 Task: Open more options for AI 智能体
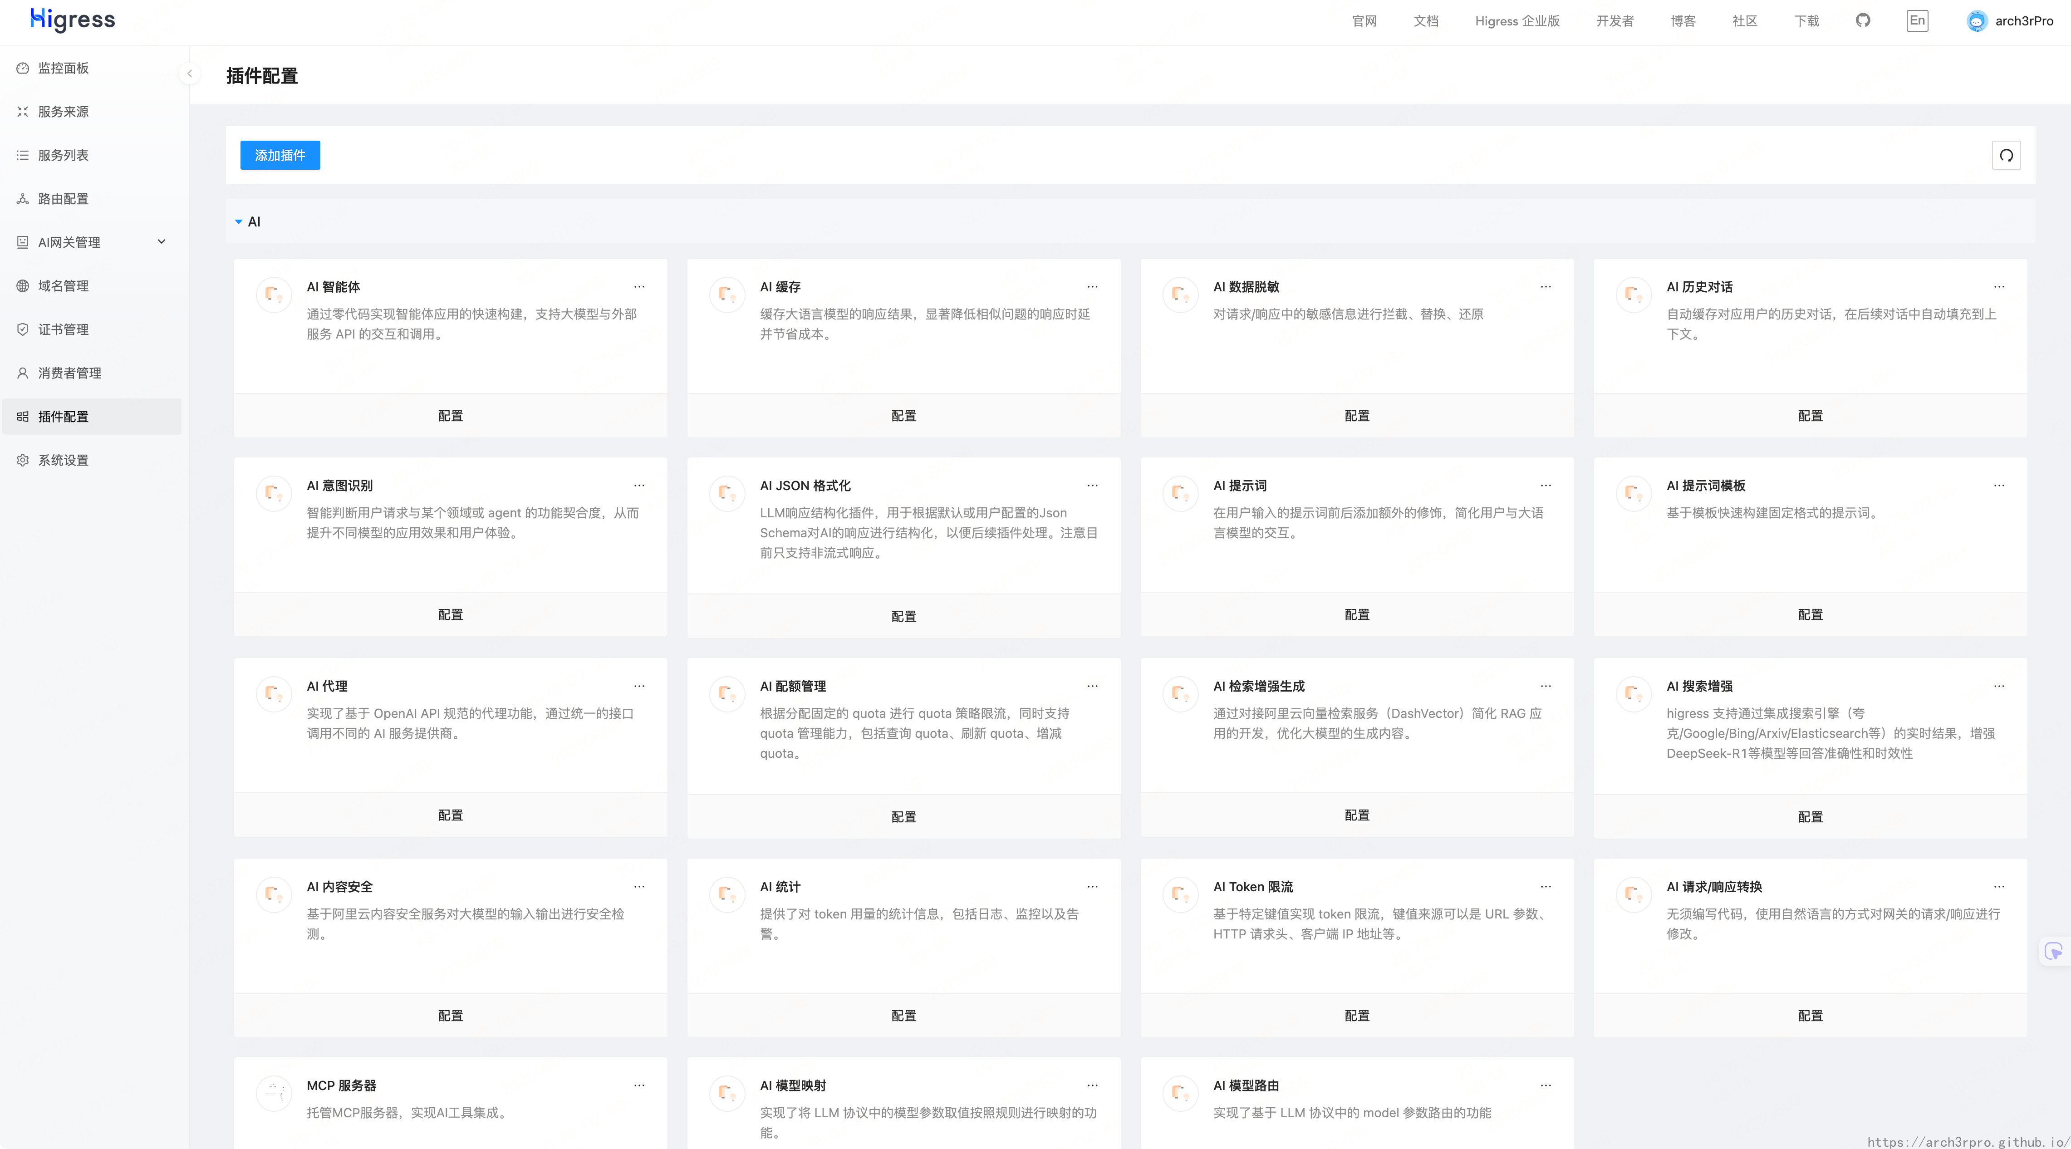coord(639,287)
